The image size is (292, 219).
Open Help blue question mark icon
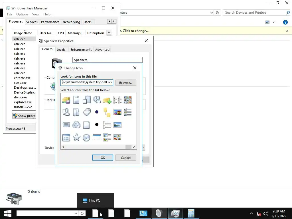click(x=285, y=22)
